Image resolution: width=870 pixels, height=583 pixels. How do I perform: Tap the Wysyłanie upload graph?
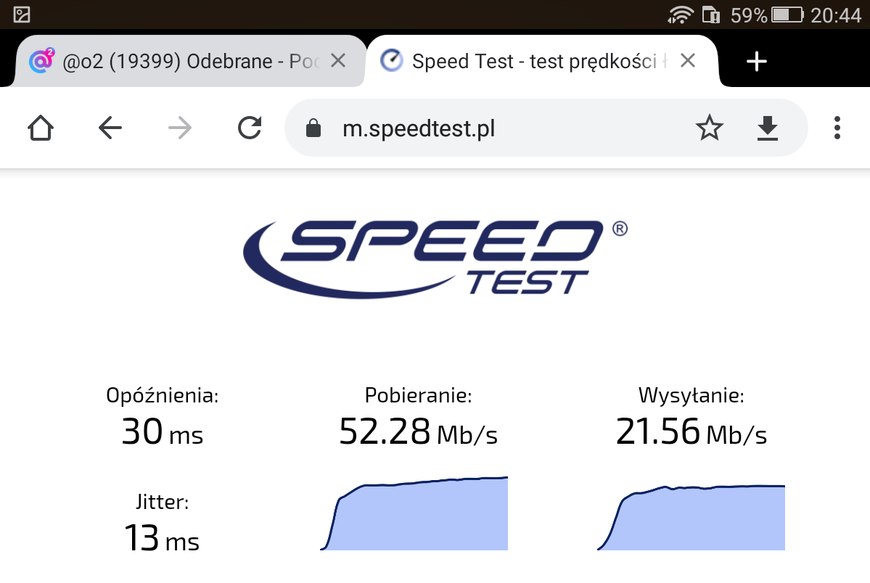click(691, 518)
